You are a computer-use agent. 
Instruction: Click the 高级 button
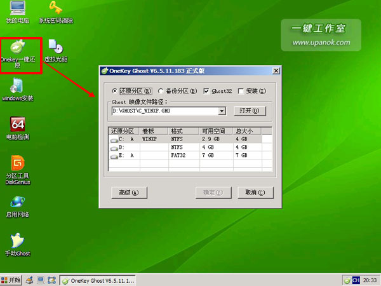point(129,192)
